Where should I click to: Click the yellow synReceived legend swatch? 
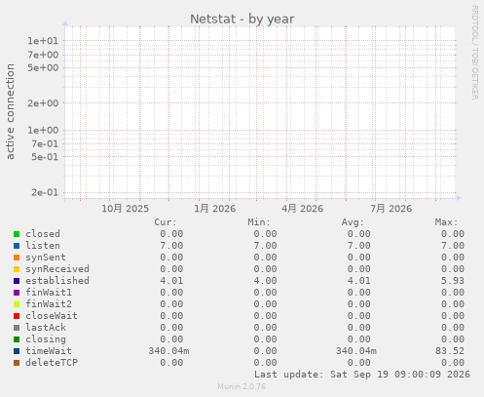(x=17, y=269)
